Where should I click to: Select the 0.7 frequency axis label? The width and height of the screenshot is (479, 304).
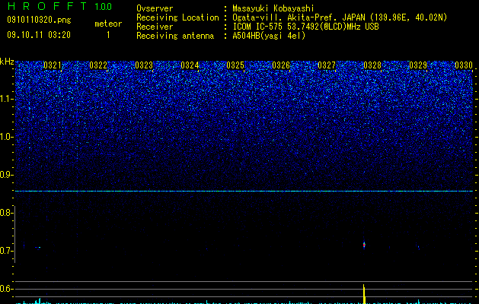pyautogui.click(x=7, y=251)
